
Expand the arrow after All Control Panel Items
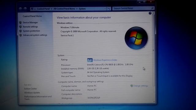click(77, 9)
